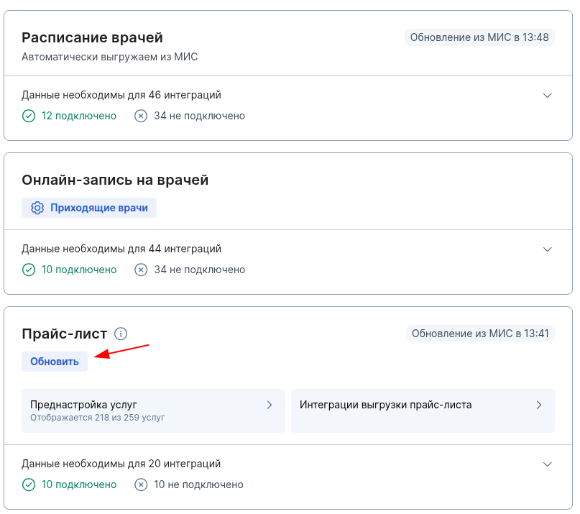Image resolution: width=580 pixels, height=514 pixels.
Task: Click Обновление из МИС в 13:41 badge
Action: click(480, 334)
